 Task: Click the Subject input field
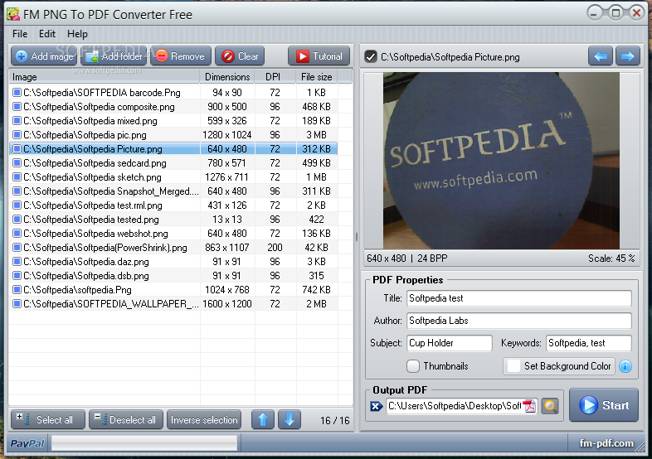[x=450, y=343]
